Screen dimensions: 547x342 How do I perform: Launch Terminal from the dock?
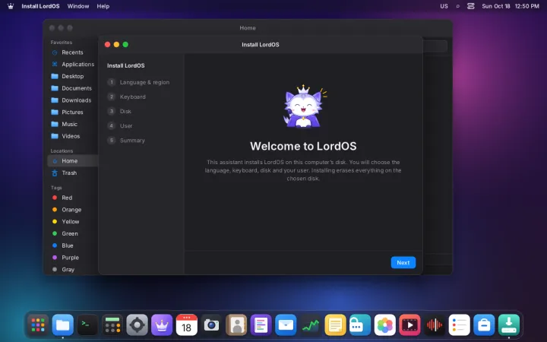click(87, 325)
